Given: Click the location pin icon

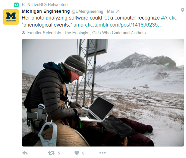Looking at the screenshot, I should click(182, 10).
